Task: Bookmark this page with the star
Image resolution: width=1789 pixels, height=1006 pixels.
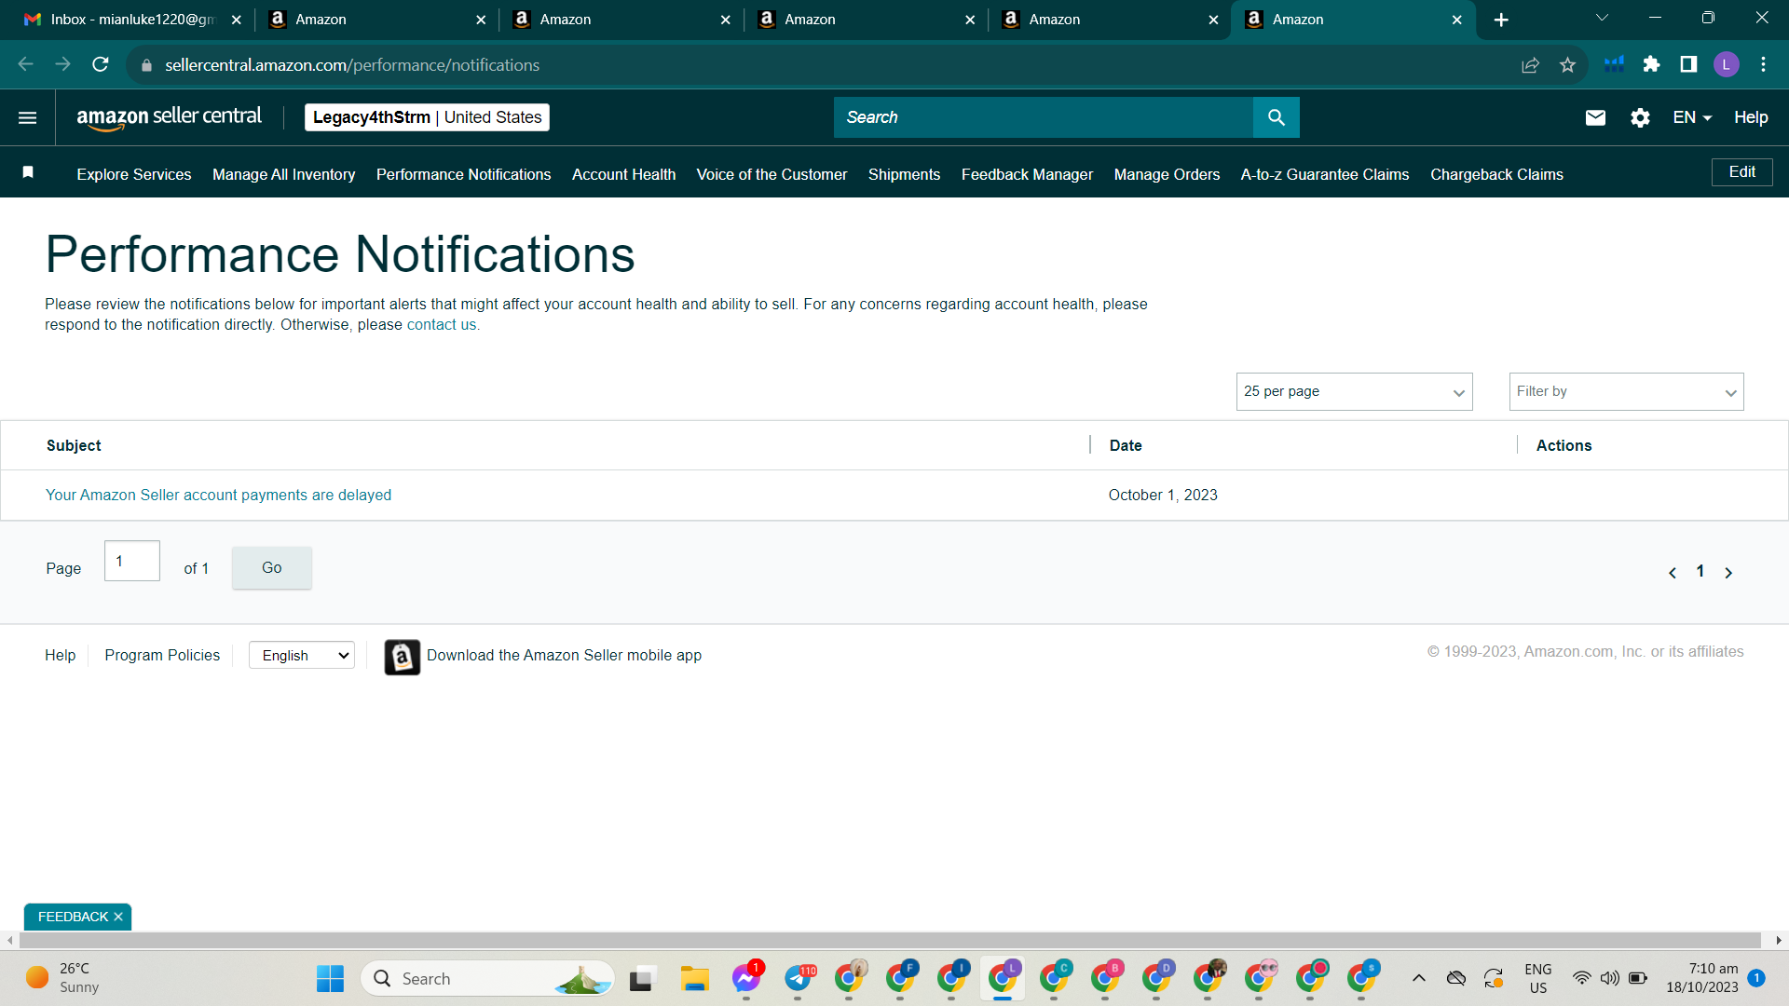Action: [1568, 64]
